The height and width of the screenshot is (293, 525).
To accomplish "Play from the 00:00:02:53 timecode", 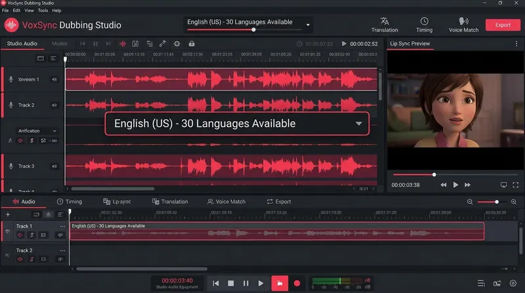I will [x=344, y=43].
